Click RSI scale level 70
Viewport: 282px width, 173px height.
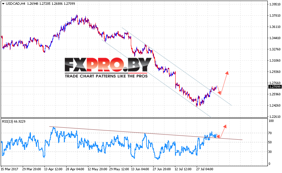pyautogui.click(x=270, y=133)
